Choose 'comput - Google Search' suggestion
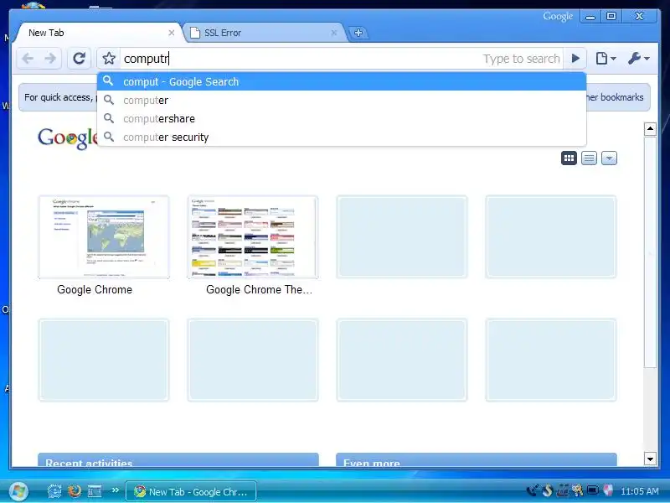 [342, 81]
